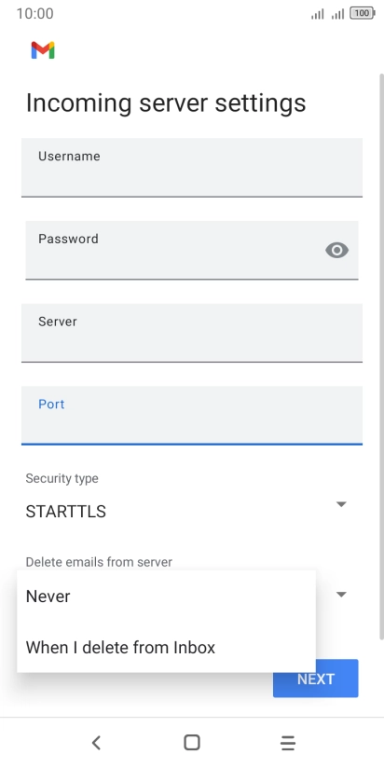Image resolution: width=384 pixels, height=768 pixels.
Task: Continue with the NEXT button
Action: (x=315, y=679)
